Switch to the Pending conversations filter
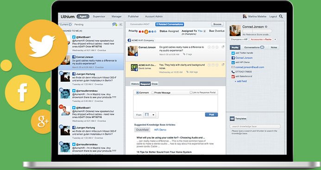The height and width of the screenshot is (170, 321). point(79,24)
